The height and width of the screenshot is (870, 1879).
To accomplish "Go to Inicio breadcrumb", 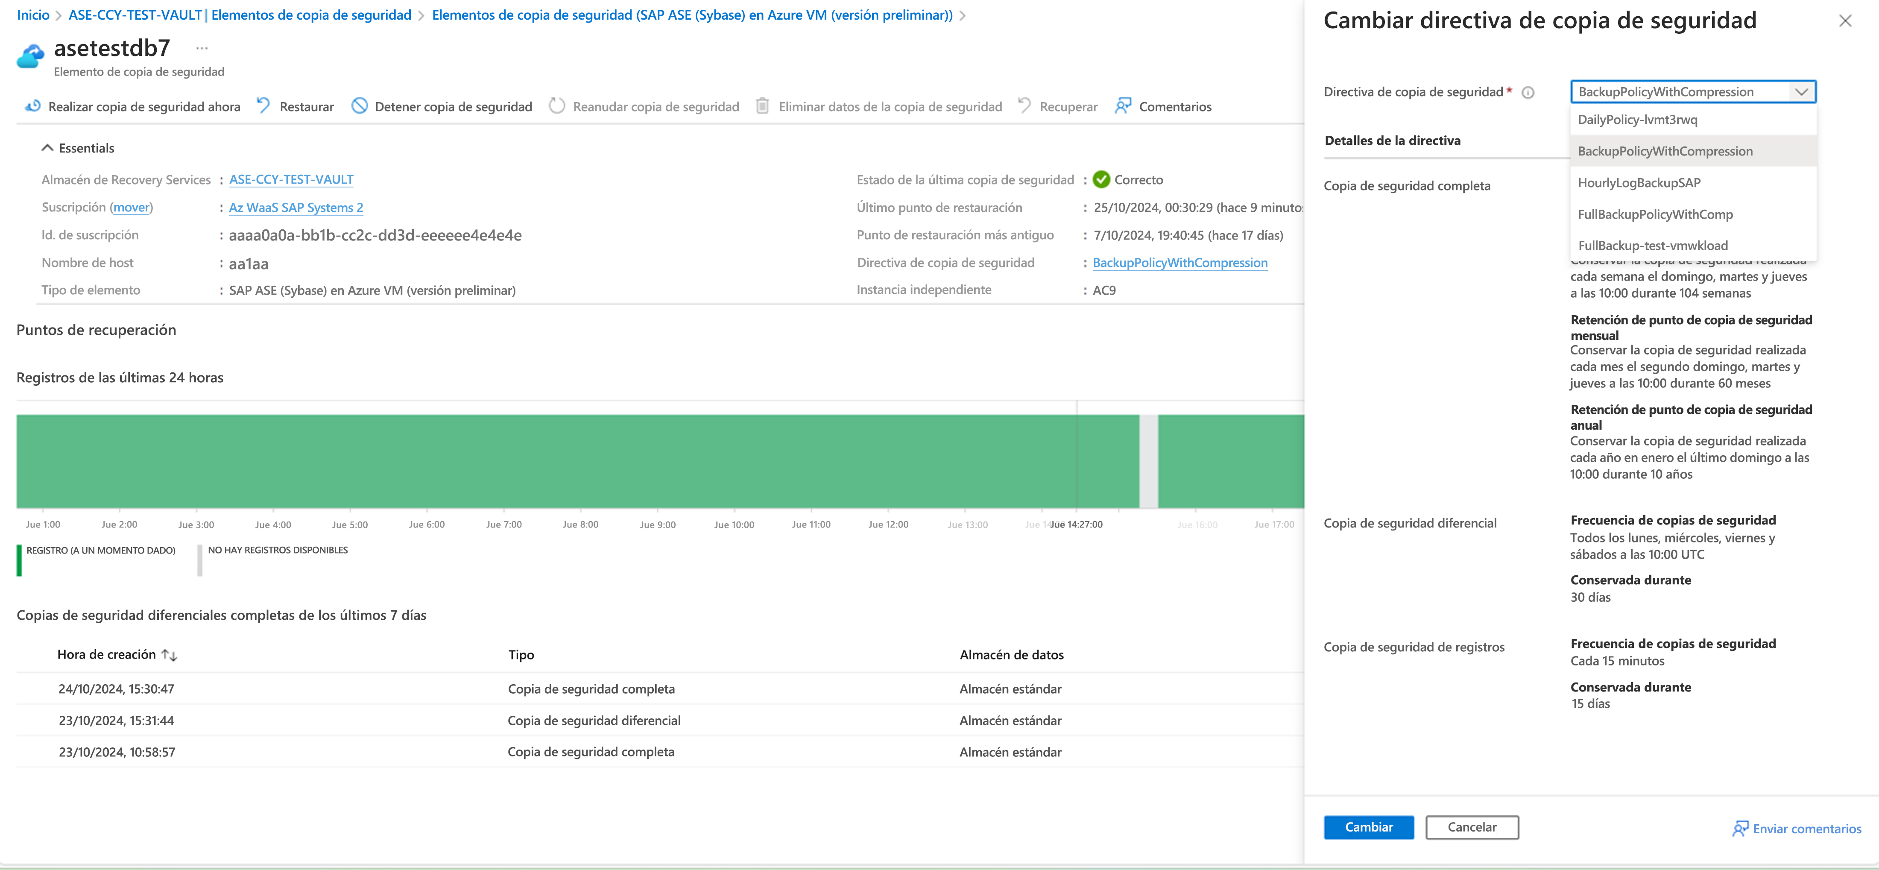I will point(33,15).
